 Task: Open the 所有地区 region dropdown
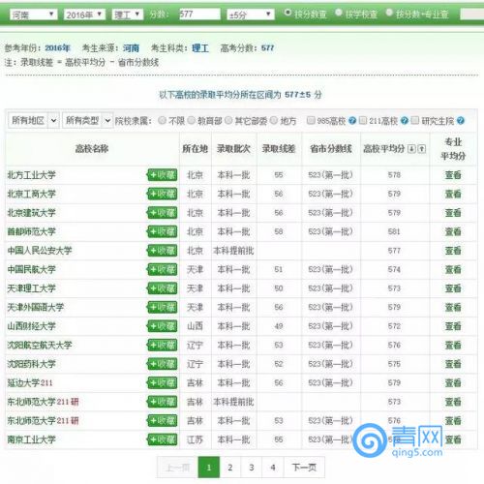pos(34,120)
